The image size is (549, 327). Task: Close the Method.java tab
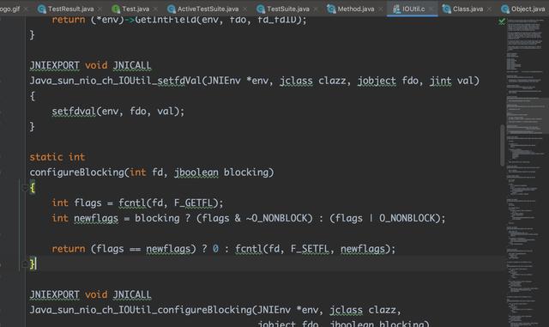380,9
